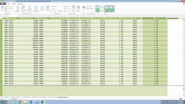The image size is (185, 104).
Task: Click Paste Replace in the ribbon
Action: click(9, 9)
